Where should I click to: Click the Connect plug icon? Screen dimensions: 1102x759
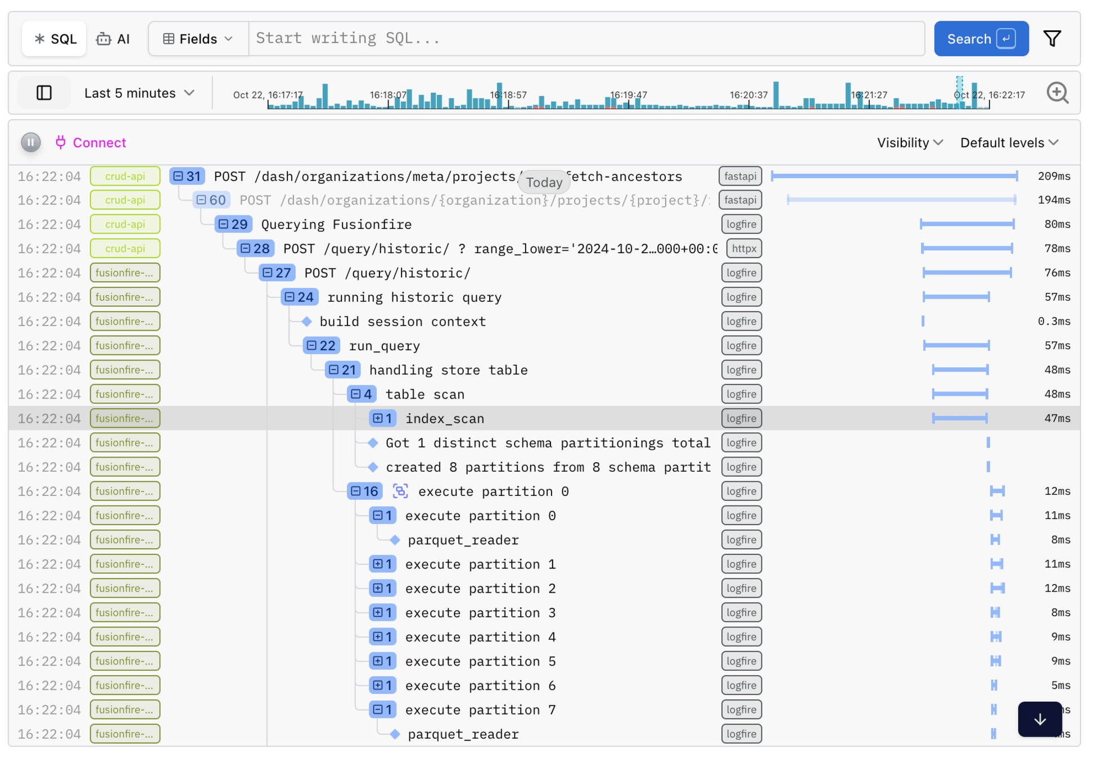point(61,142)
